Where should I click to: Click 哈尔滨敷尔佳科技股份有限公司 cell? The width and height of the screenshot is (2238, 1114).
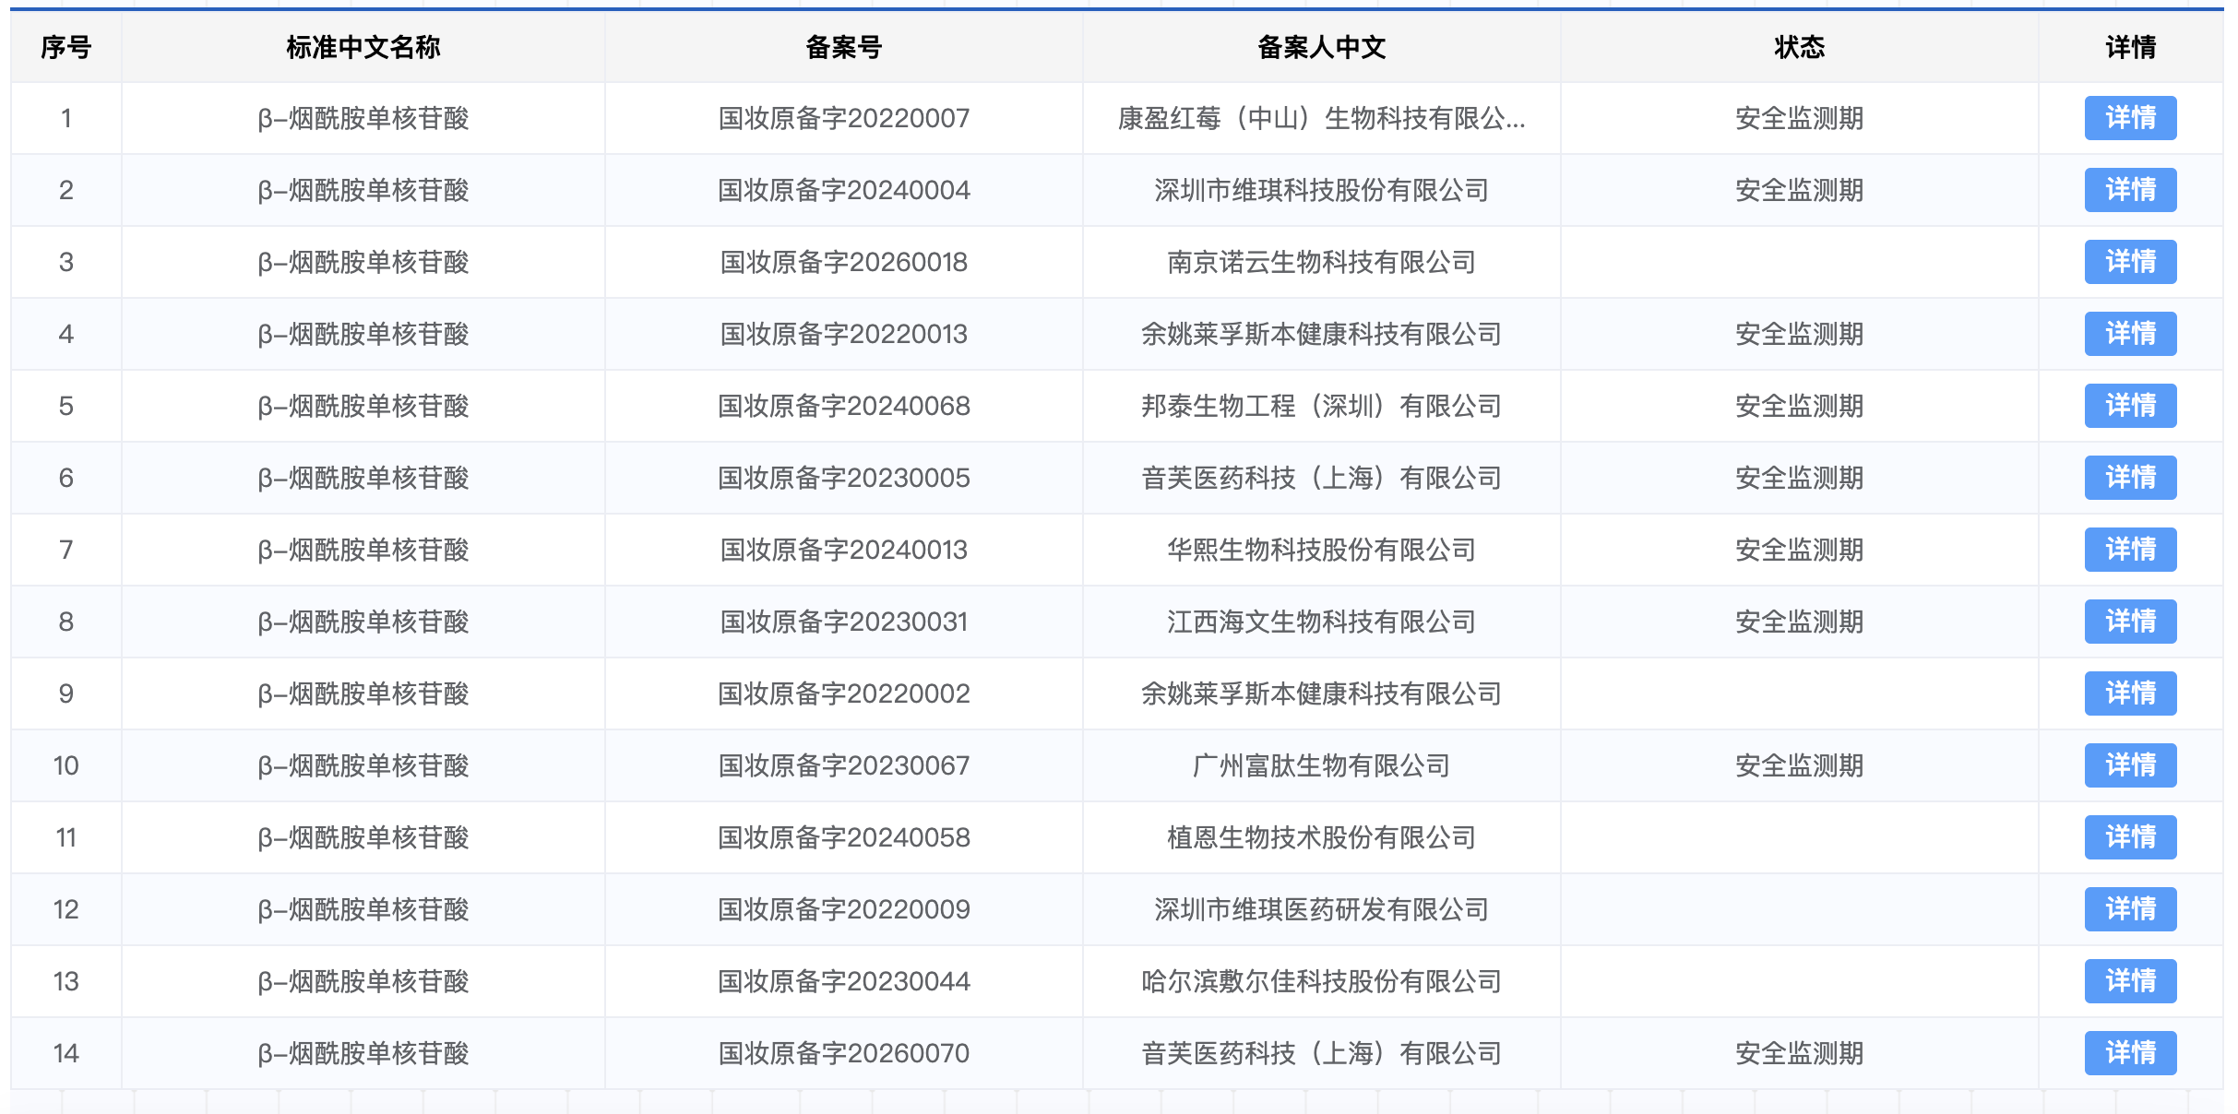[x=1322, y=981]
